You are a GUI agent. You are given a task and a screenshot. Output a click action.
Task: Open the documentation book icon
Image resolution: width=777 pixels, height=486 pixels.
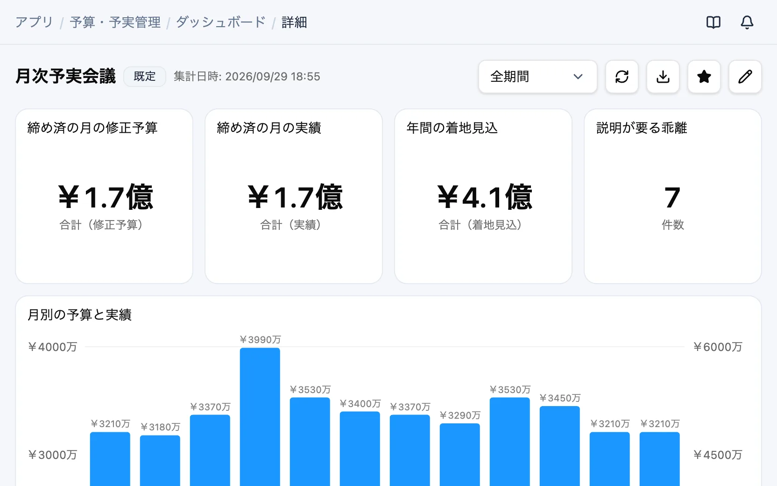(x=713, y=22)
